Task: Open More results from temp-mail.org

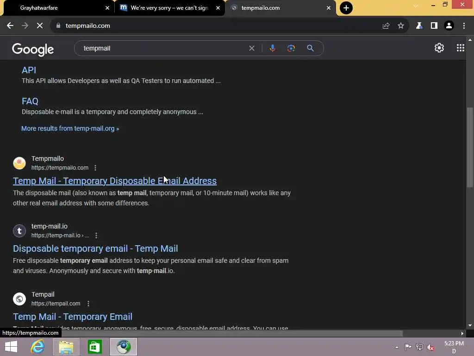Action: coord(70,128)
